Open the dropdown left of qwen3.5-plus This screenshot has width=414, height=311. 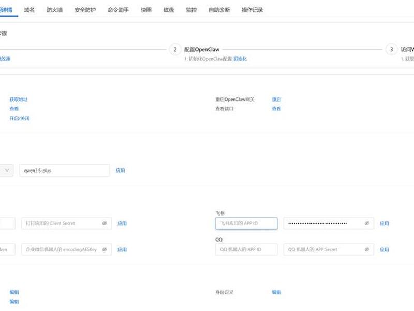point(6,171)
